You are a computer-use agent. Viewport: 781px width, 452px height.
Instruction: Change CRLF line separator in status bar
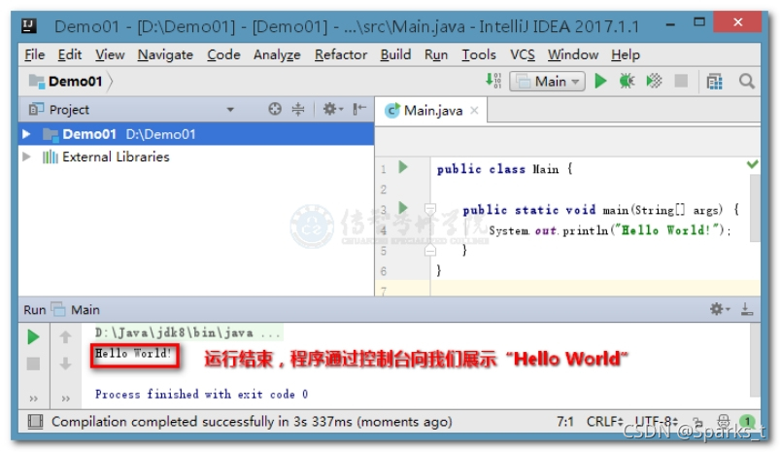604,422
